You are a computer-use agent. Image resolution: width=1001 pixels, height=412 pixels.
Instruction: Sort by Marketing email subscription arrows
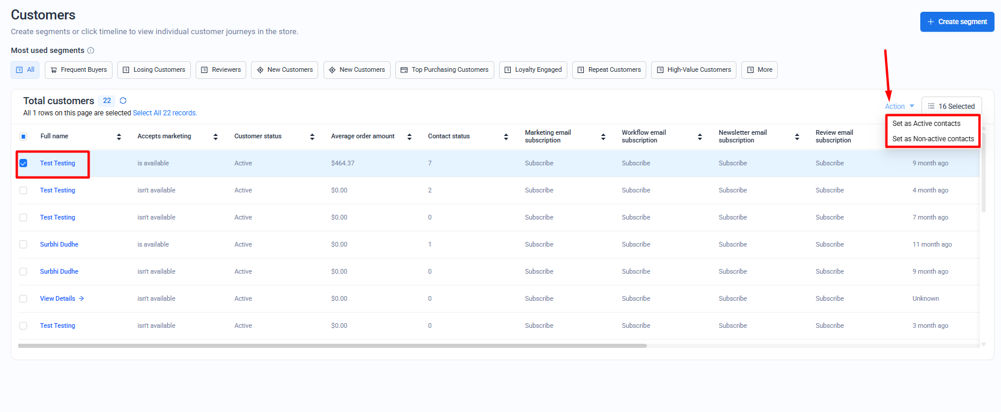(x=603, y=137)
